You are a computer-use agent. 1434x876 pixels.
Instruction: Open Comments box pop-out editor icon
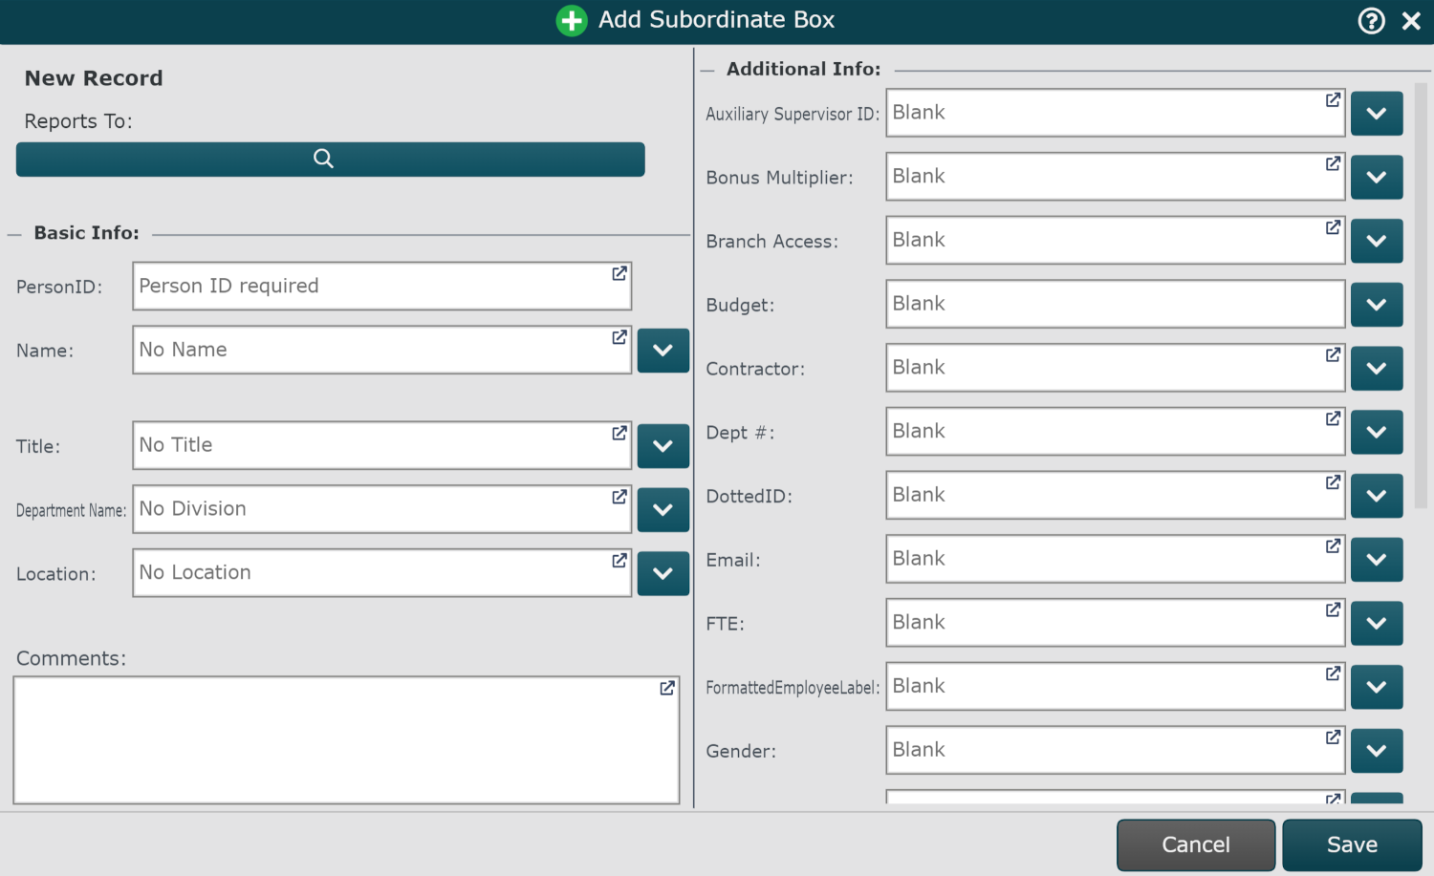[x=667, y=688]
